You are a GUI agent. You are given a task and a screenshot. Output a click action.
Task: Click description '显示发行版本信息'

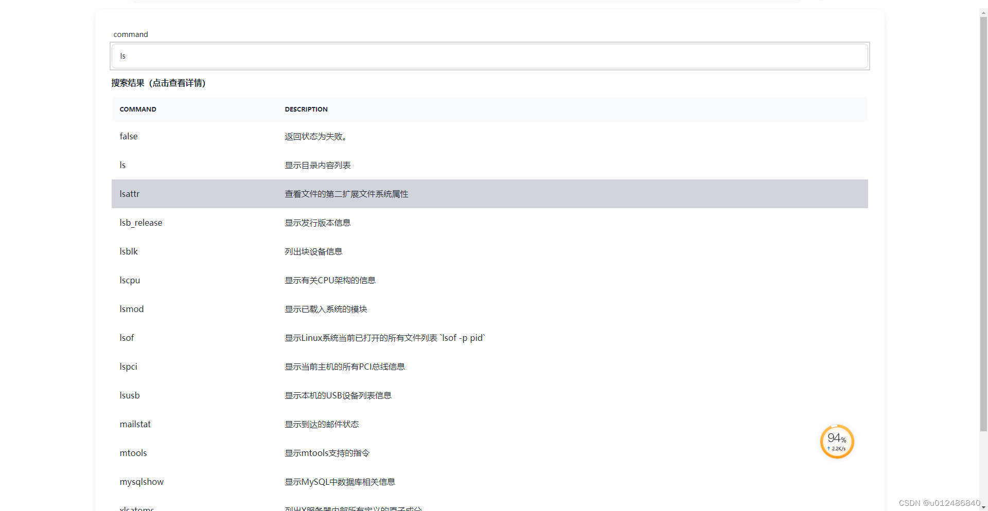(x=317, y=223)
